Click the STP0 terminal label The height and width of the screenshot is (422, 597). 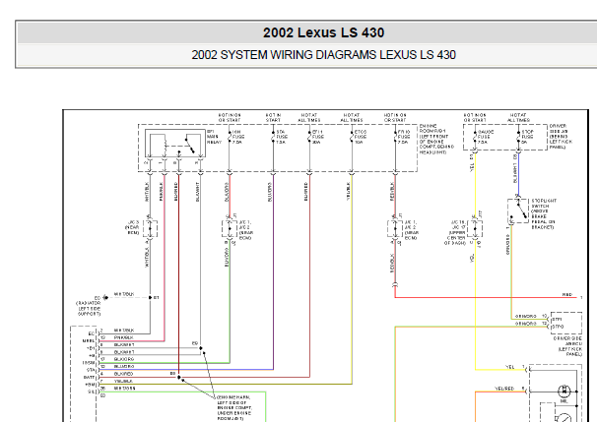pos(557,327)
